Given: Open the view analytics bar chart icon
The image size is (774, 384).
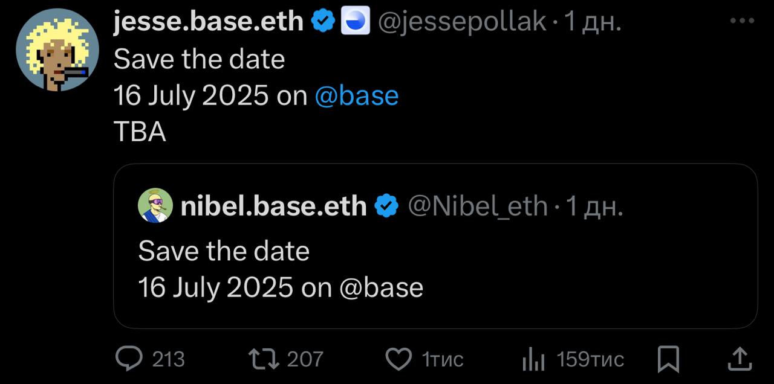Looking at the screenshot, I should pyautogui.click(x=534, y=360).
